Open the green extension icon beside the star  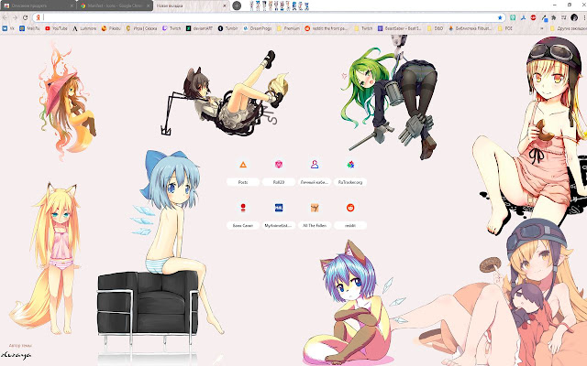(x=513, y=17)
